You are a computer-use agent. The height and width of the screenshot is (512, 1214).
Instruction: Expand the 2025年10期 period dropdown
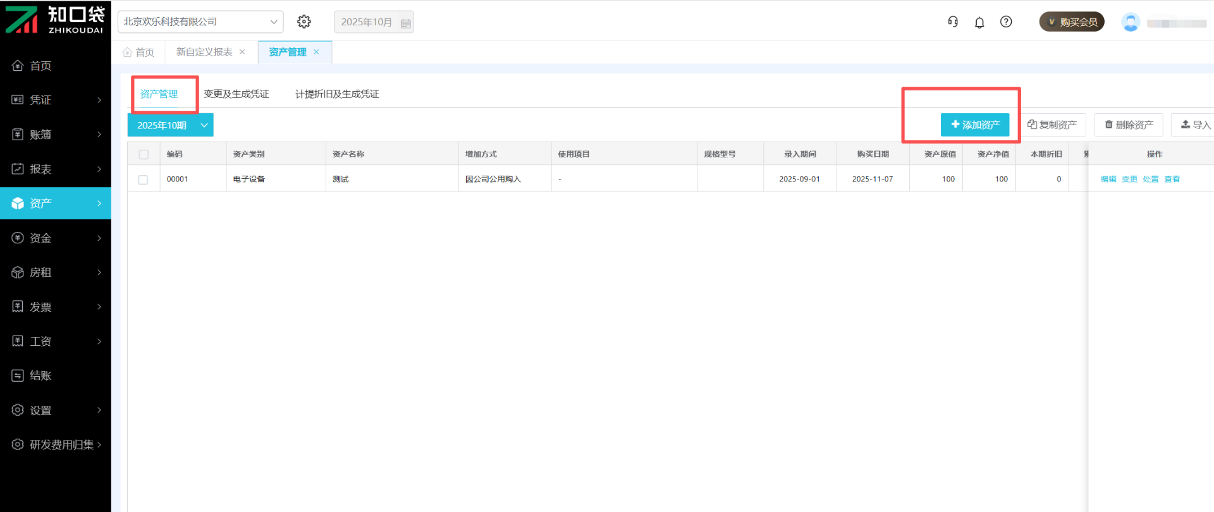pos(204,125)
